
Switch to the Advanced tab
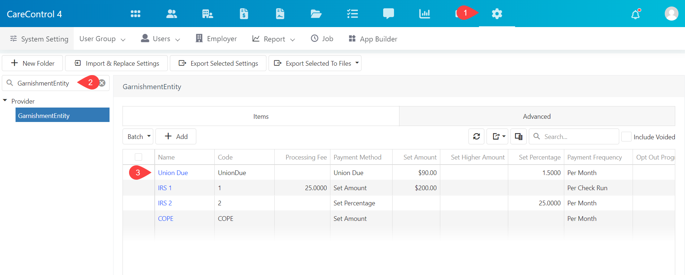point(537,116)
